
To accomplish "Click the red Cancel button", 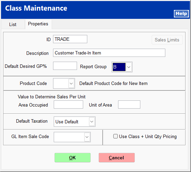I will coord(117,158).
